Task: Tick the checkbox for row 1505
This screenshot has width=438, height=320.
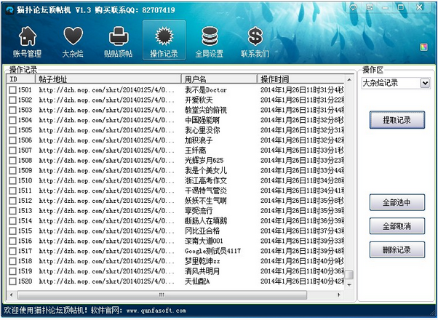Action: tap(12, 130)
